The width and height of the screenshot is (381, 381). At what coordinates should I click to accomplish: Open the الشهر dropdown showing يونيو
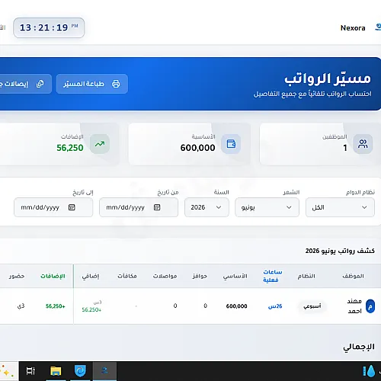[267, 207]
